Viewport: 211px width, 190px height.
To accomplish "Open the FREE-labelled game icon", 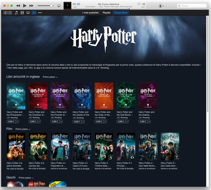I will [58, 184].
